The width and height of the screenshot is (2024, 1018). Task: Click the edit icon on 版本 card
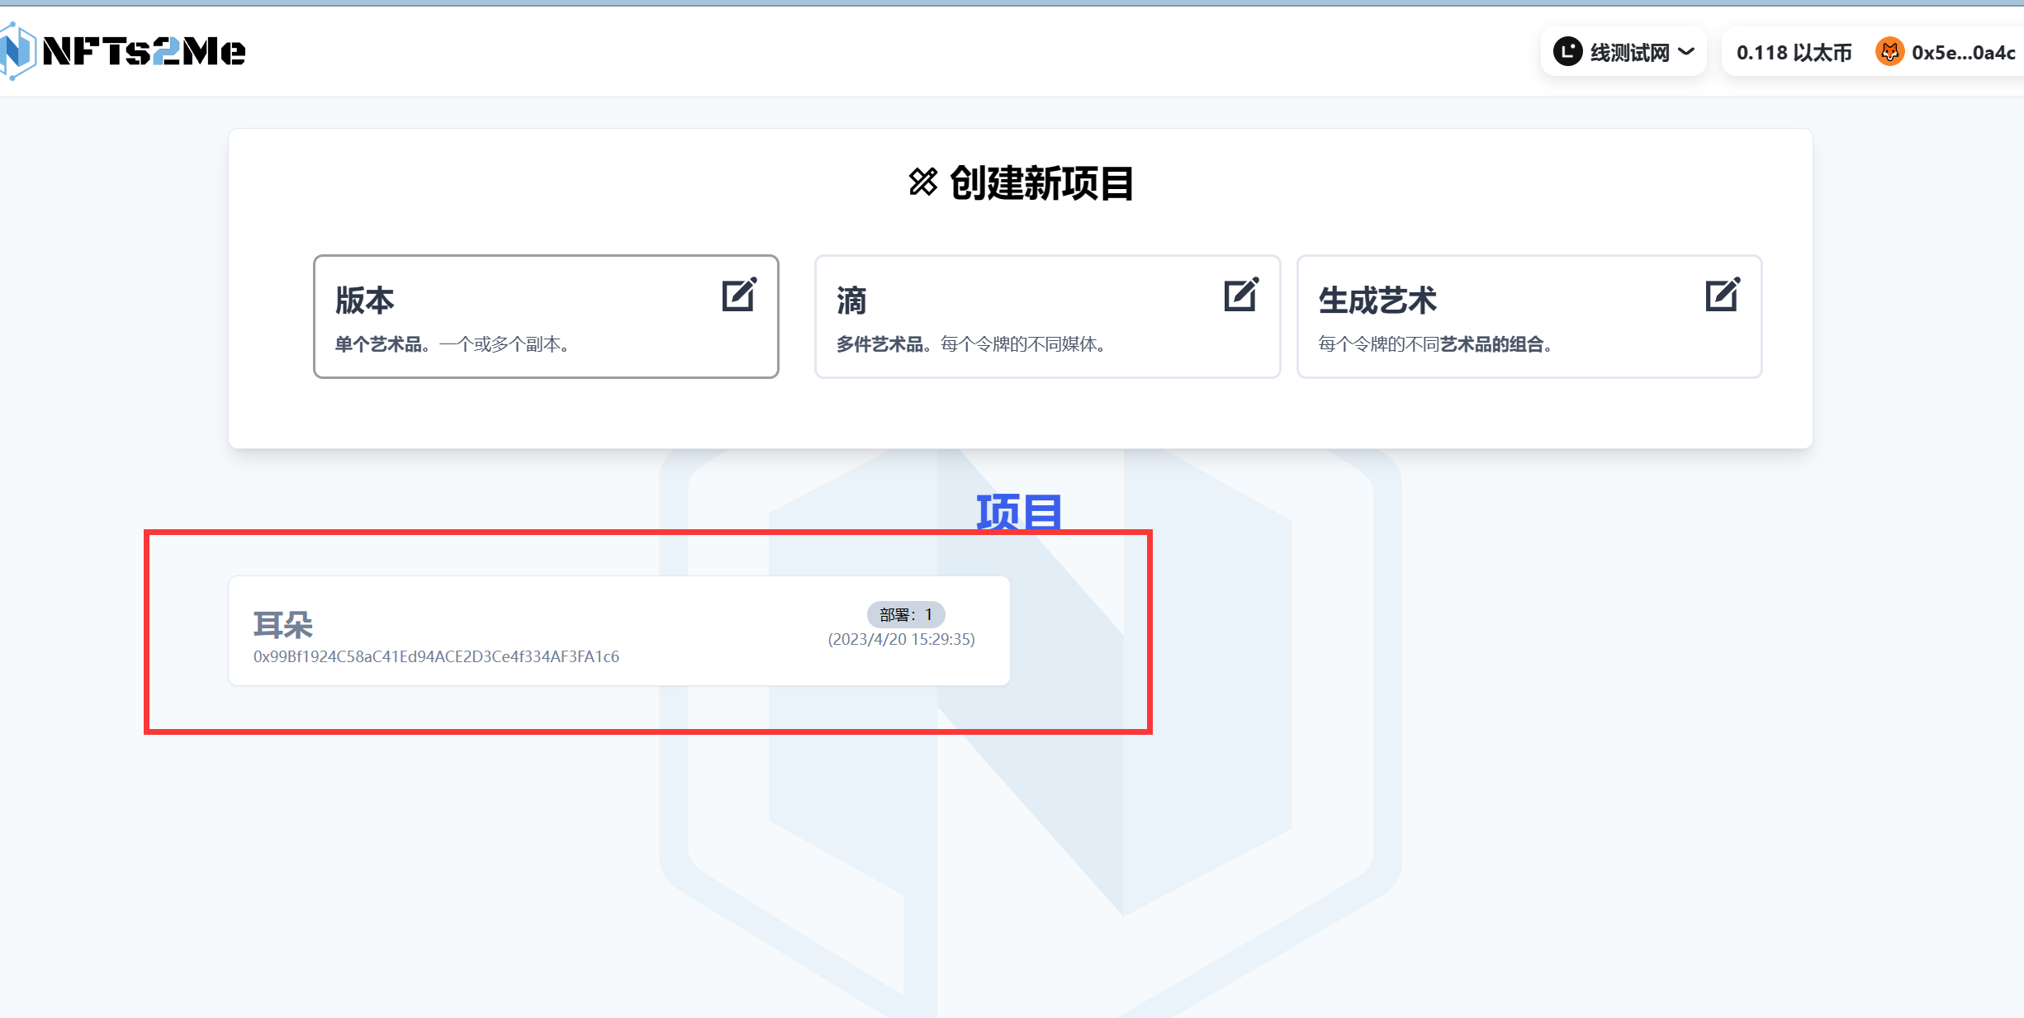click(x=739, y=295)
